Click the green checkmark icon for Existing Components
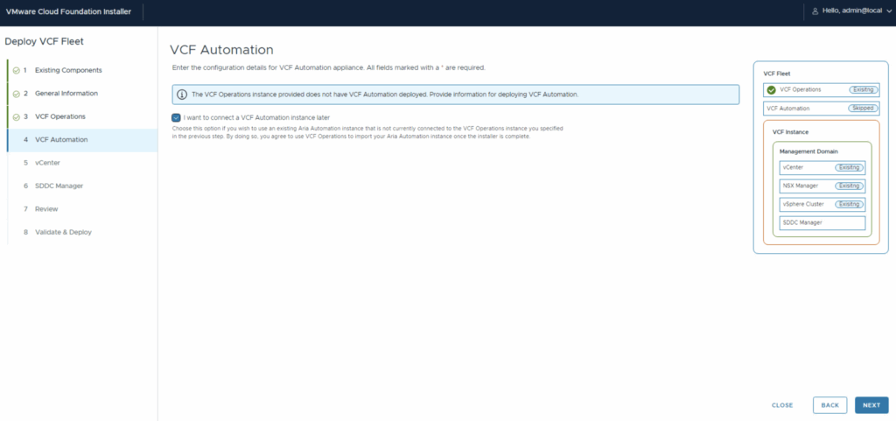 click(17, 70)
